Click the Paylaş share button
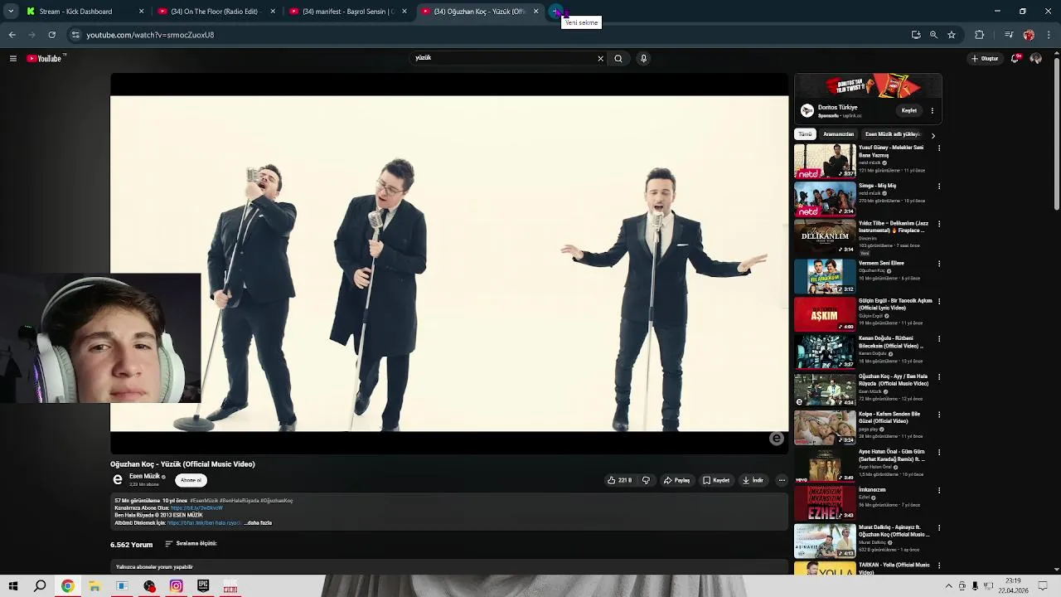This screenshot has height=597, width=1061. 676,480
